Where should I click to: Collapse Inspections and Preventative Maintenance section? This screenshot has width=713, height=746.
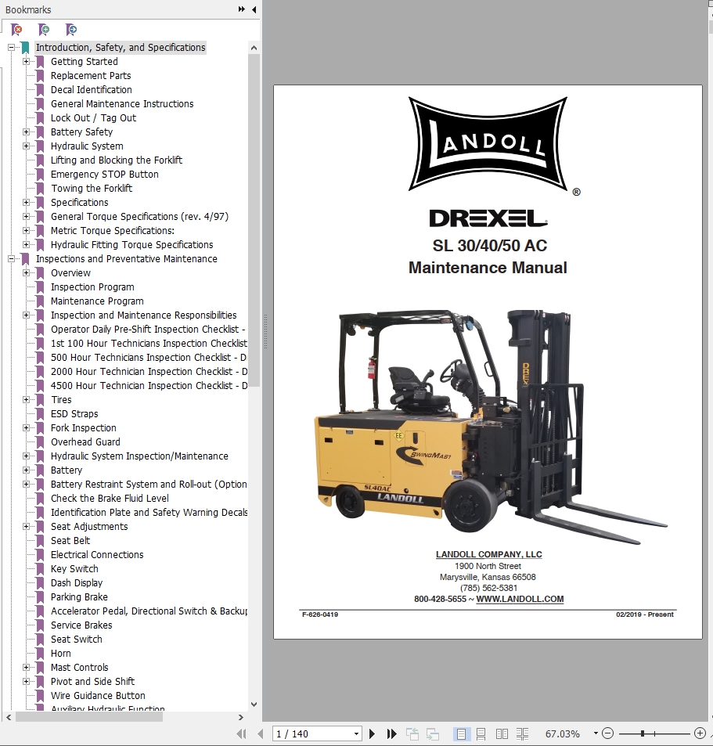pos(11,259)
